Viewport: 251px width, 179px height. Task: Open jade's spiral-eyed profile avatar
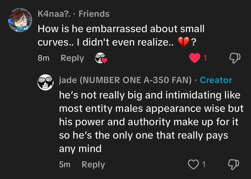45,83
